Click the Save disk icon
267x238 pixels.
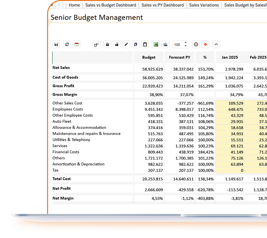point(56,45)
